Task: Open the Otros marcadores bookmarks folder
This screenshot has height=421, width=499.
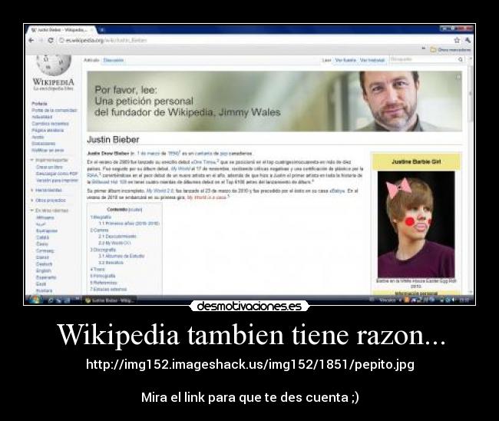Action: (451, 50)
